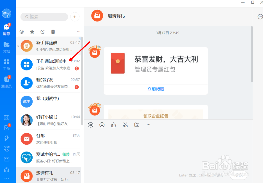Screen dimensions: 263x183
Task: Click the 服务 tag label
Action: [x=66, y=154]
